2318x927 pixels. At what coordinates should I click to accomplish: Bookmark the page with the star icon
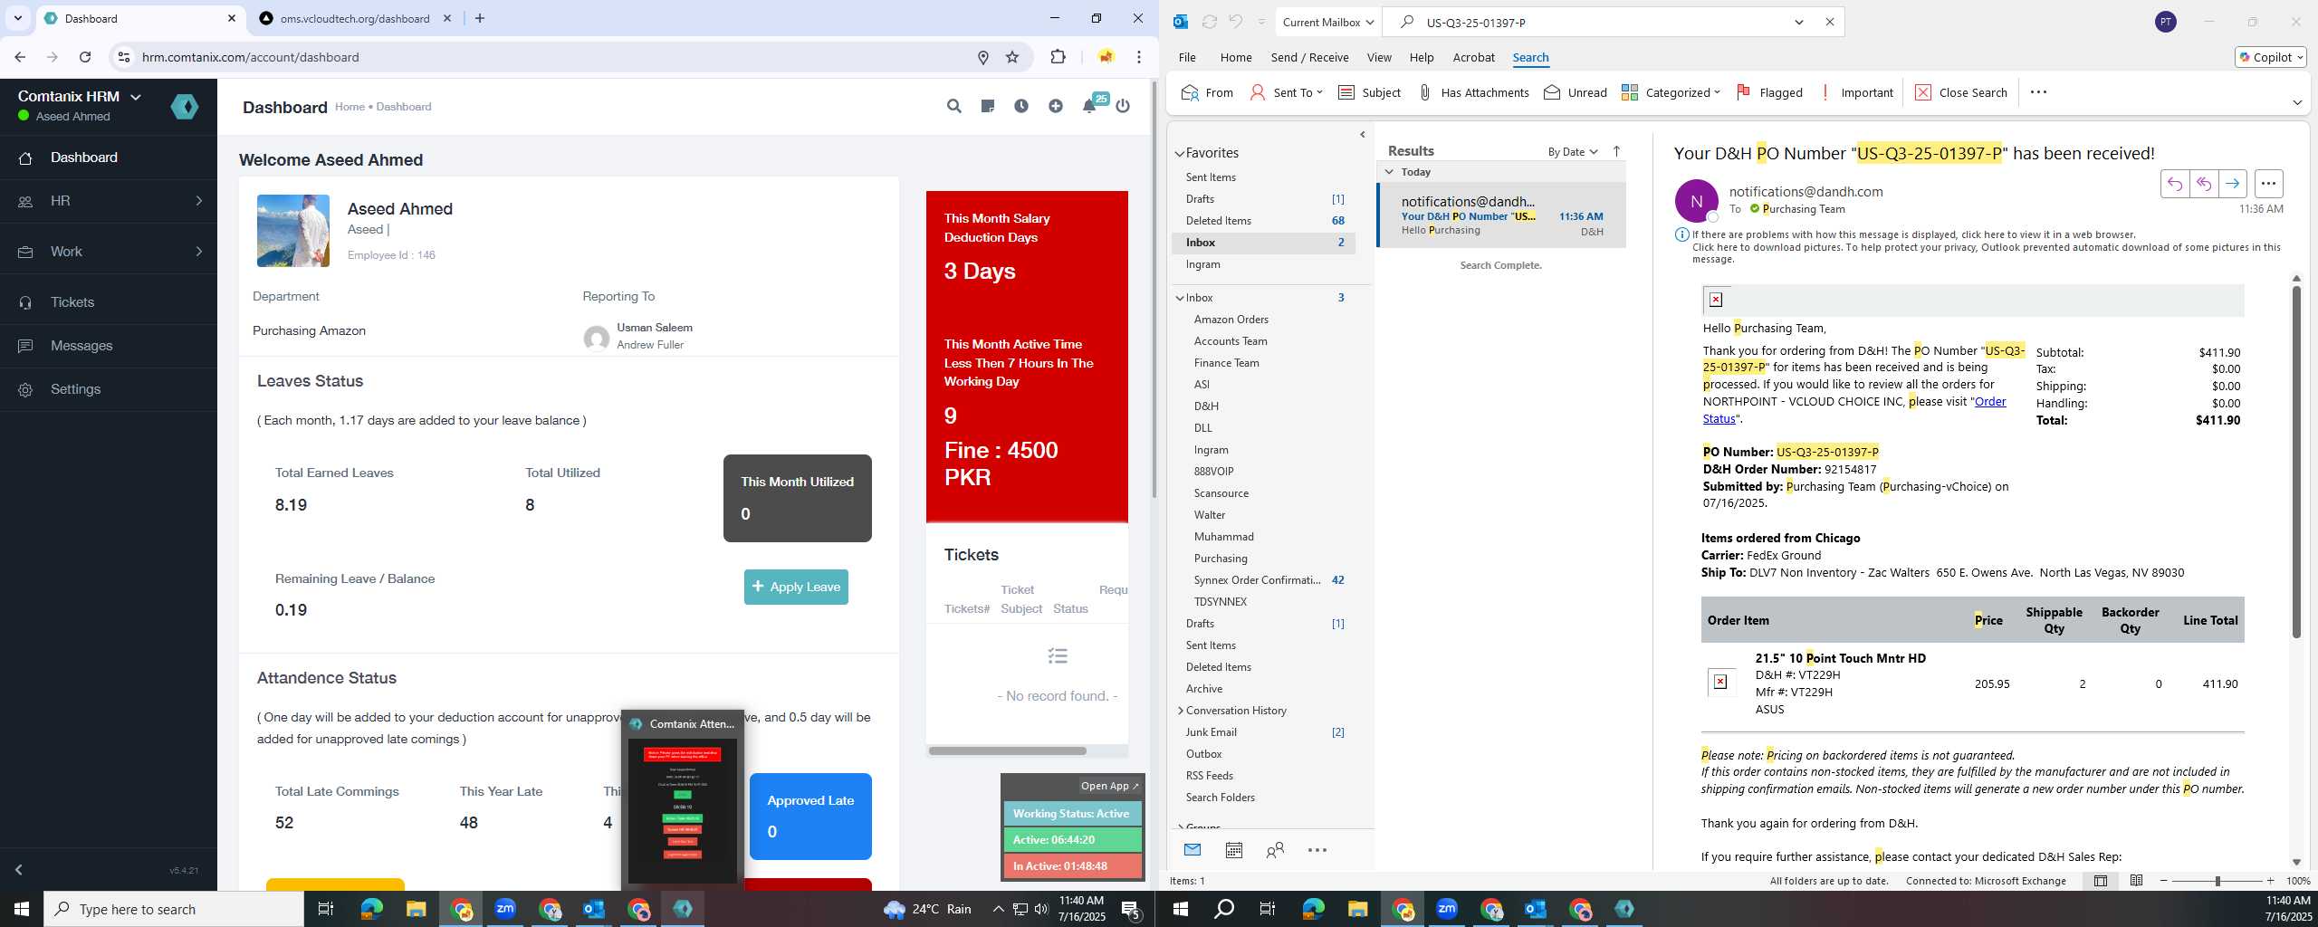1012,57
